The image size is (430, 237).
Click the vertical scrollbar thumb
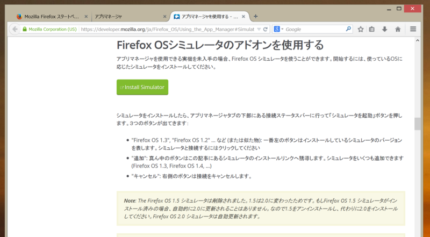coord(418,124)
